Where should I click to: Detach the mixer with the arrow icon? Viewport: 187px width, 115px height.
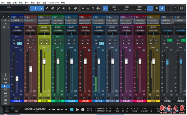click(8, 17)
